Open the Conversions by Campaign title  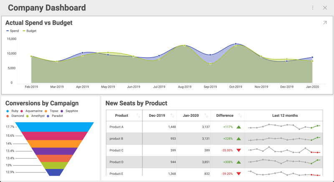[42, 103]
